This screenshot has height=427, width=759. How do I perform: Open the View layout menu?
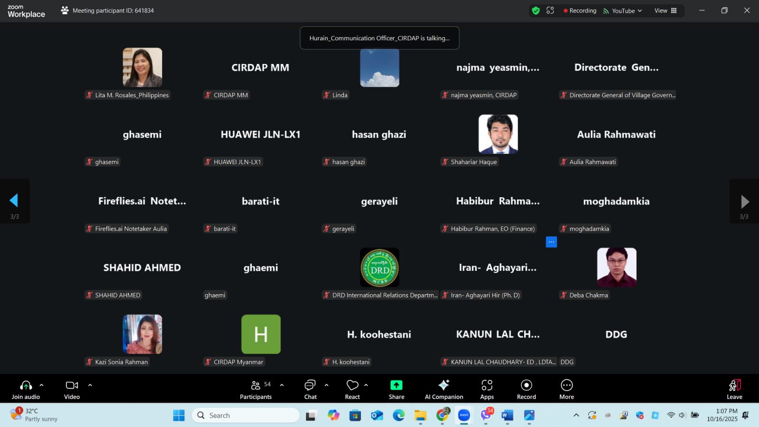pyautogui.click(x=666, y=10)
